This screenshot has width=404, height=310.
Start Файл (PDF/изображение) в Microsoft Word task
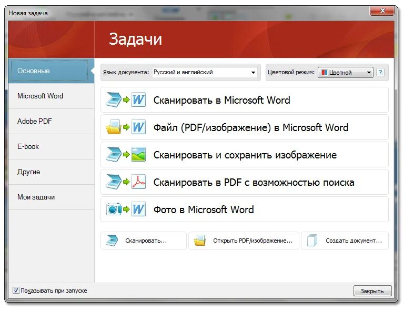[x=244, y=127]
